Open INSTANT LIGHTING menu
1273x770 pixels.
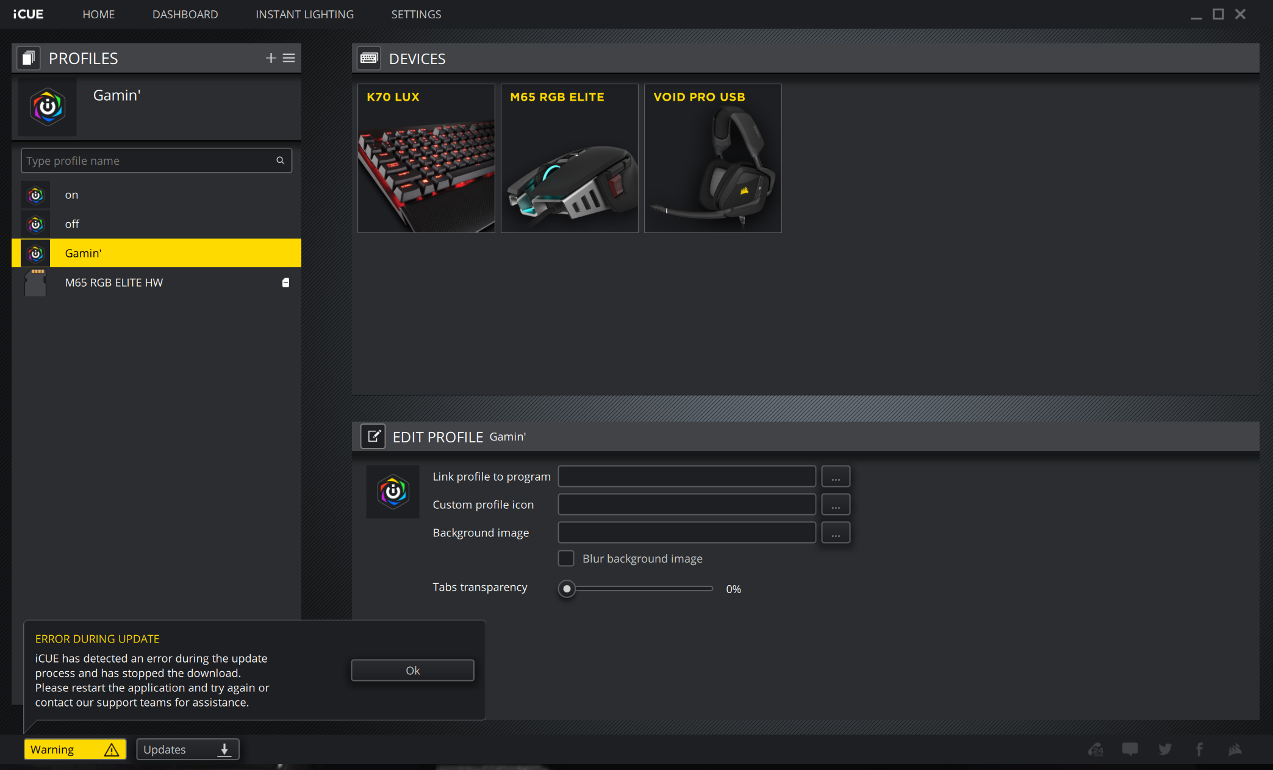(x=304, y=14)
